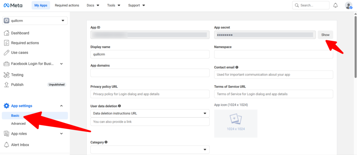Click the Contact email info icon
Image resolution: width=357 pixels, height=155 pixels.
coord(237,67)
